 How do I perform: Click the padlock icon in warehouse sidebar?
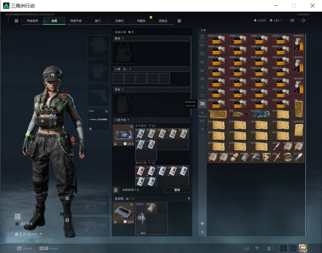202,113
